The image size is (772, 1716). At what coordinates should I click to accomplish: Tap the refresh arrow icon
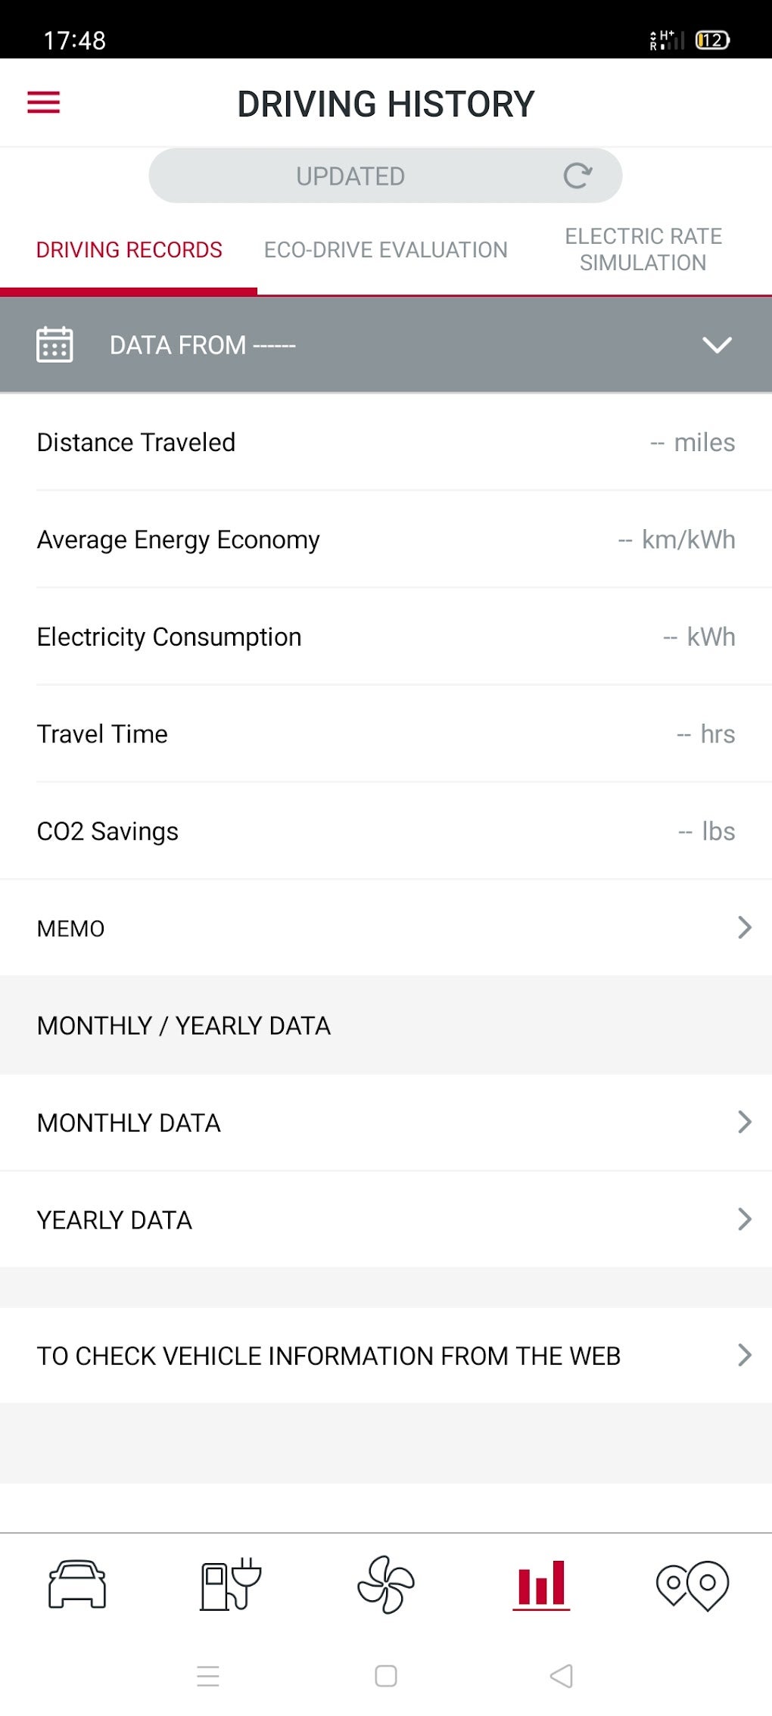(x=577, y=176)
